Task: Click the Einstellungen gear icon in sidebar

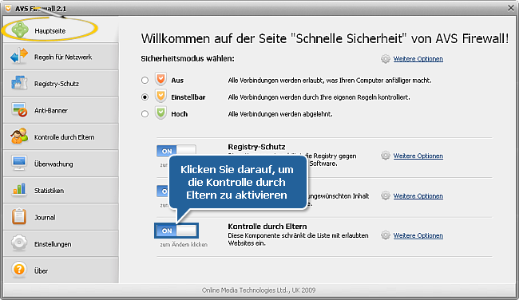Action: (x=19, y=243)
